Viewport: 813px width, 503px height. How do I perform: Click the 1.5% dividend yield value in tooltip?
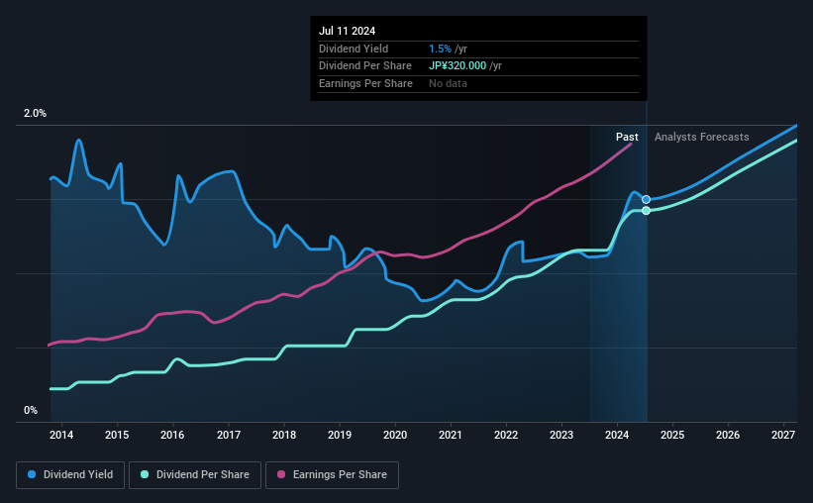pos(441,49)
